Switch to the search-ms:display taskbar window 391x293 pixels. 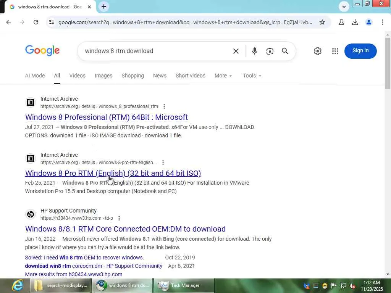click(x=61, y=285)
